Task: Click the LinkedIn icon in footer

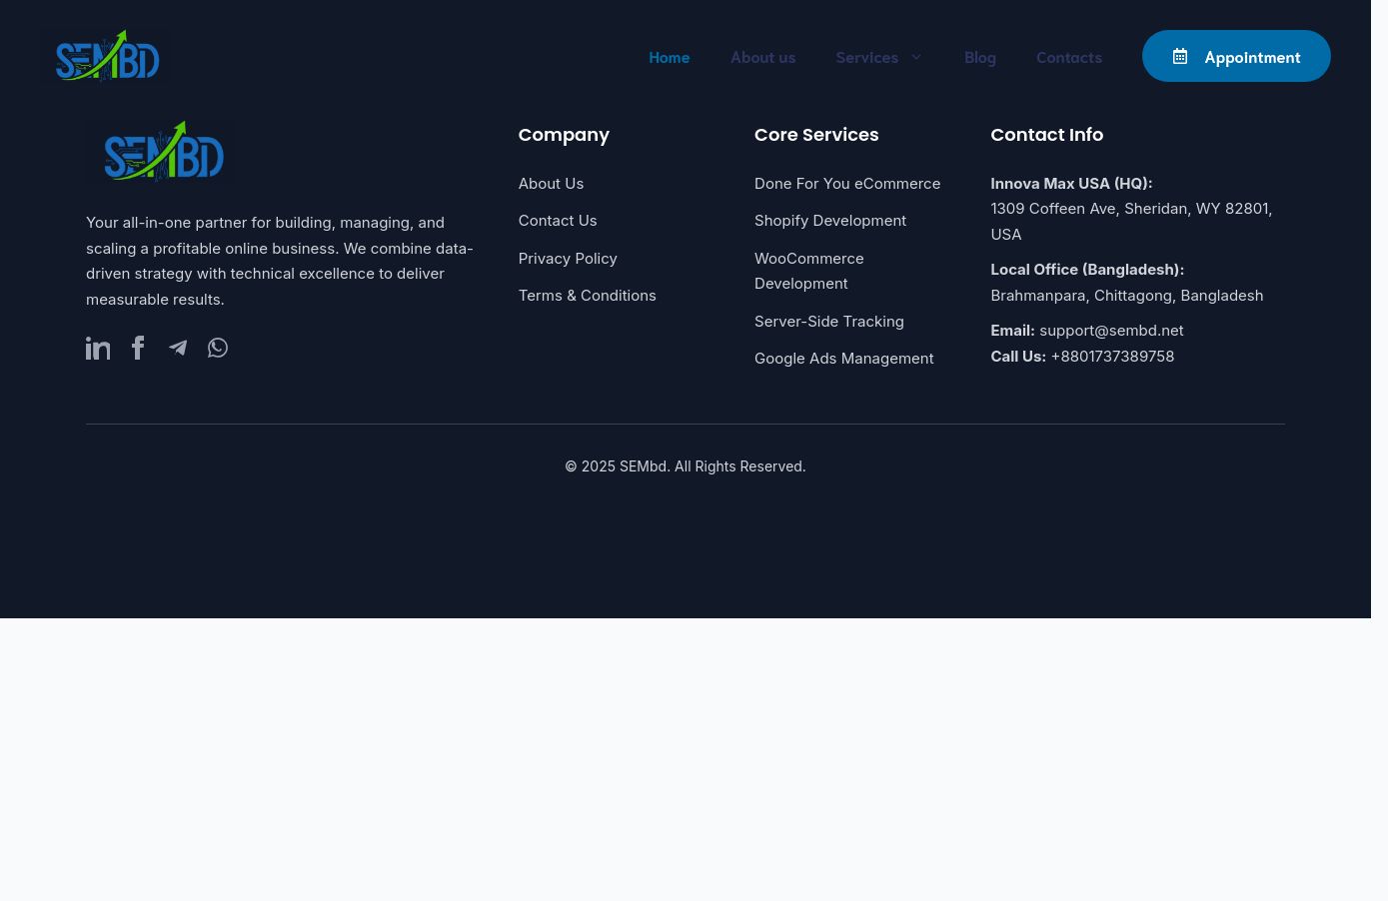Action: (x=98, y=348)
